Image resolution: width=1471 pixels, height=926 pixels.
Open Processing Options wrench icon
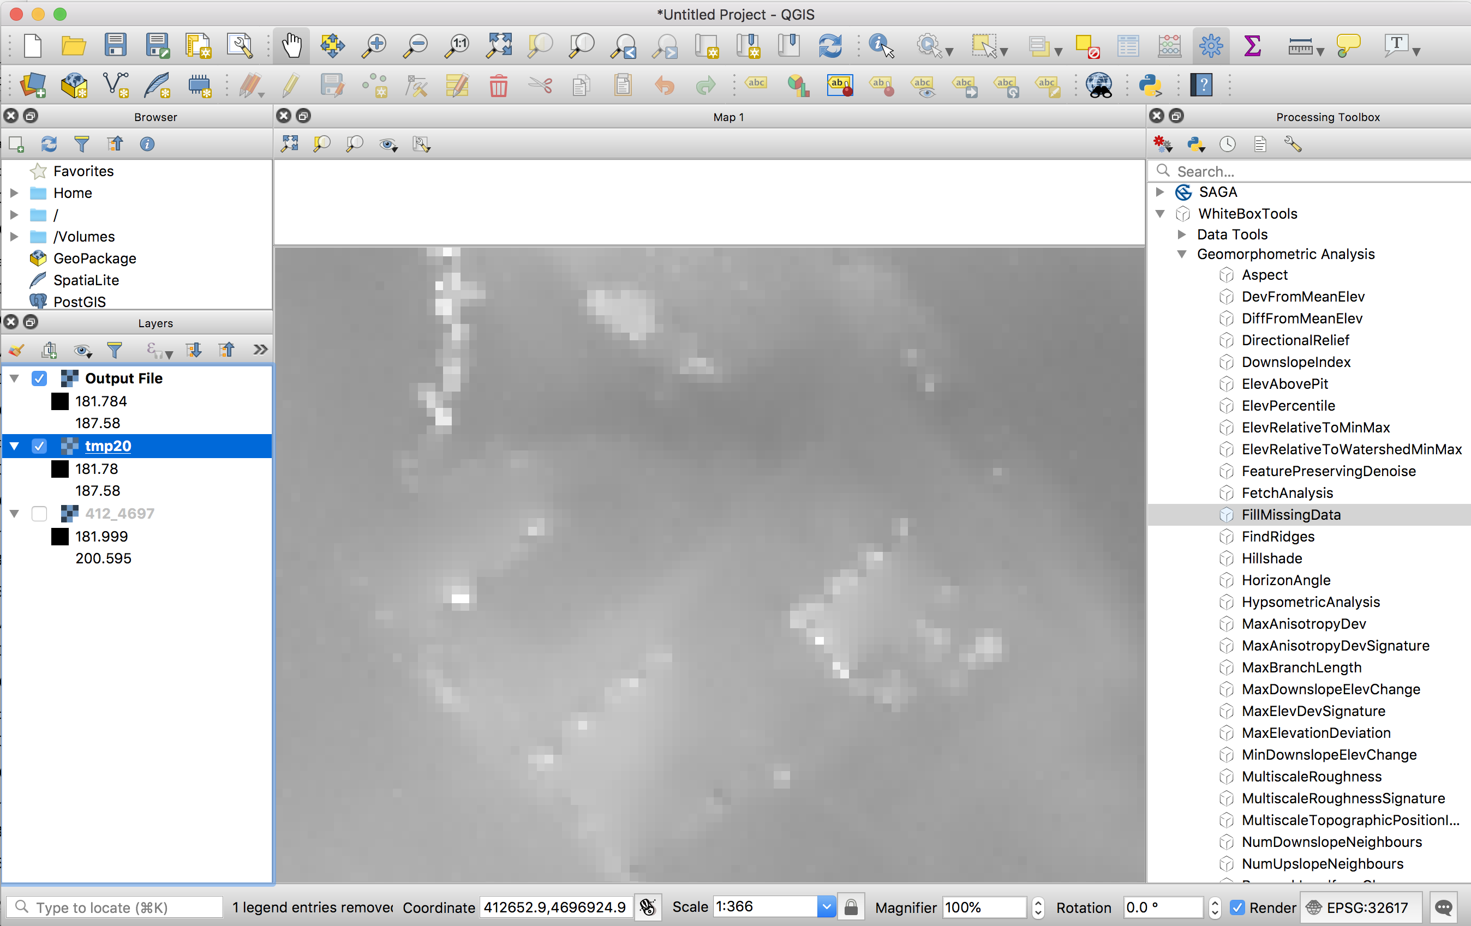(x=1293, y=144)
